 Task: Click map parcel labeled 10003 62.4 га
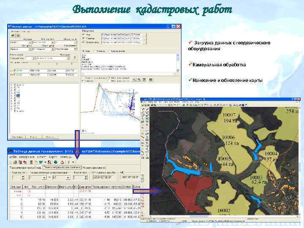click(258, 180)
